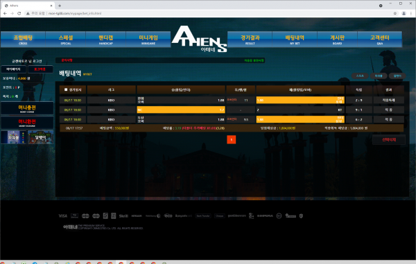Go to 경기결과 RESULT tab
The image size is (416, 264).
pyautogui.click(x=250, y=39)
